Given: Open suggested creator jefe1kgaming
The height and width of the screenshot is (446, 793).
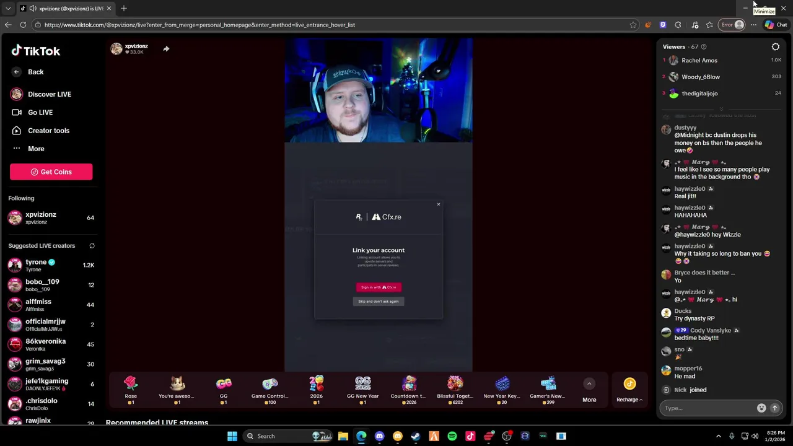Looking at the screenshot, I should [x=51, y=384].
